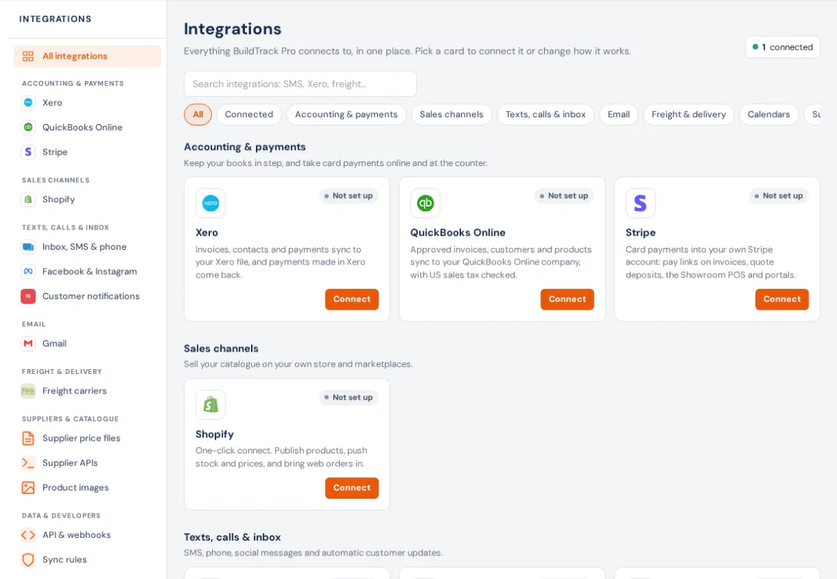The width and height of the screenshot is (837, 579).
Task: Click the Integrations page title
Action: [233, 29]
